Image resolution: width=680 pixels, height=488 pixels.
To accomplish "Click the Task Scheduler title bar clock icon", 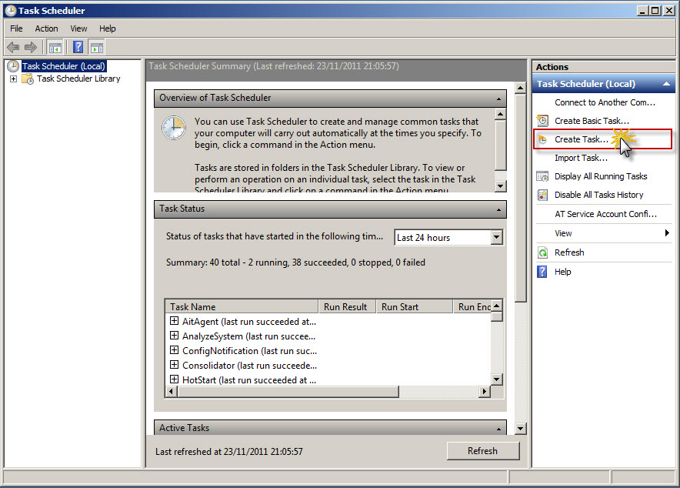I will tap(11, 11).
